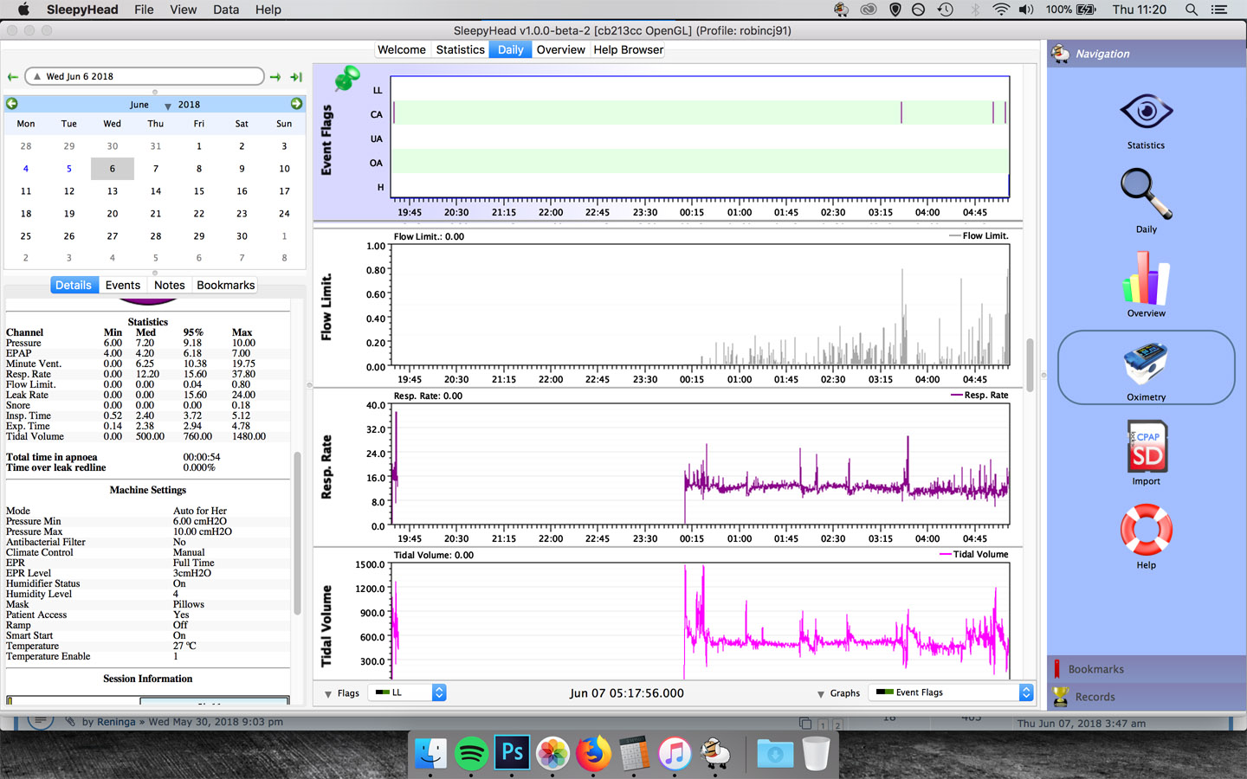Open Notification Center in menu bar
This screenshot has height=779, width=1247.
[1219, 10]
